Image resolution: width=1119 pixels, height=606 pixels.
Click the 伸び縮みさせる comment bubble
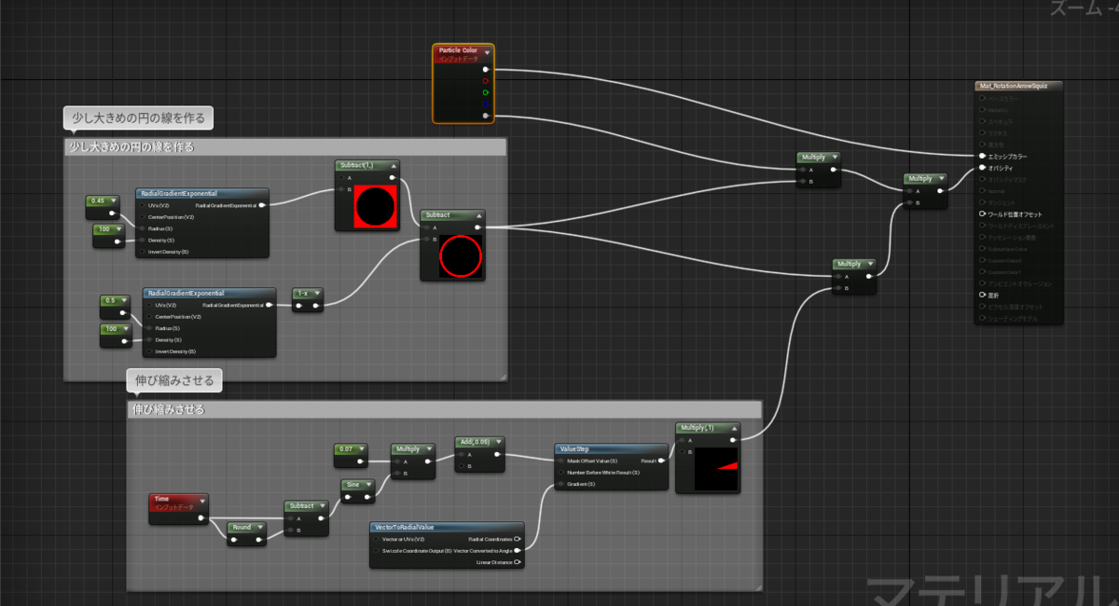[x=174, y=379]
